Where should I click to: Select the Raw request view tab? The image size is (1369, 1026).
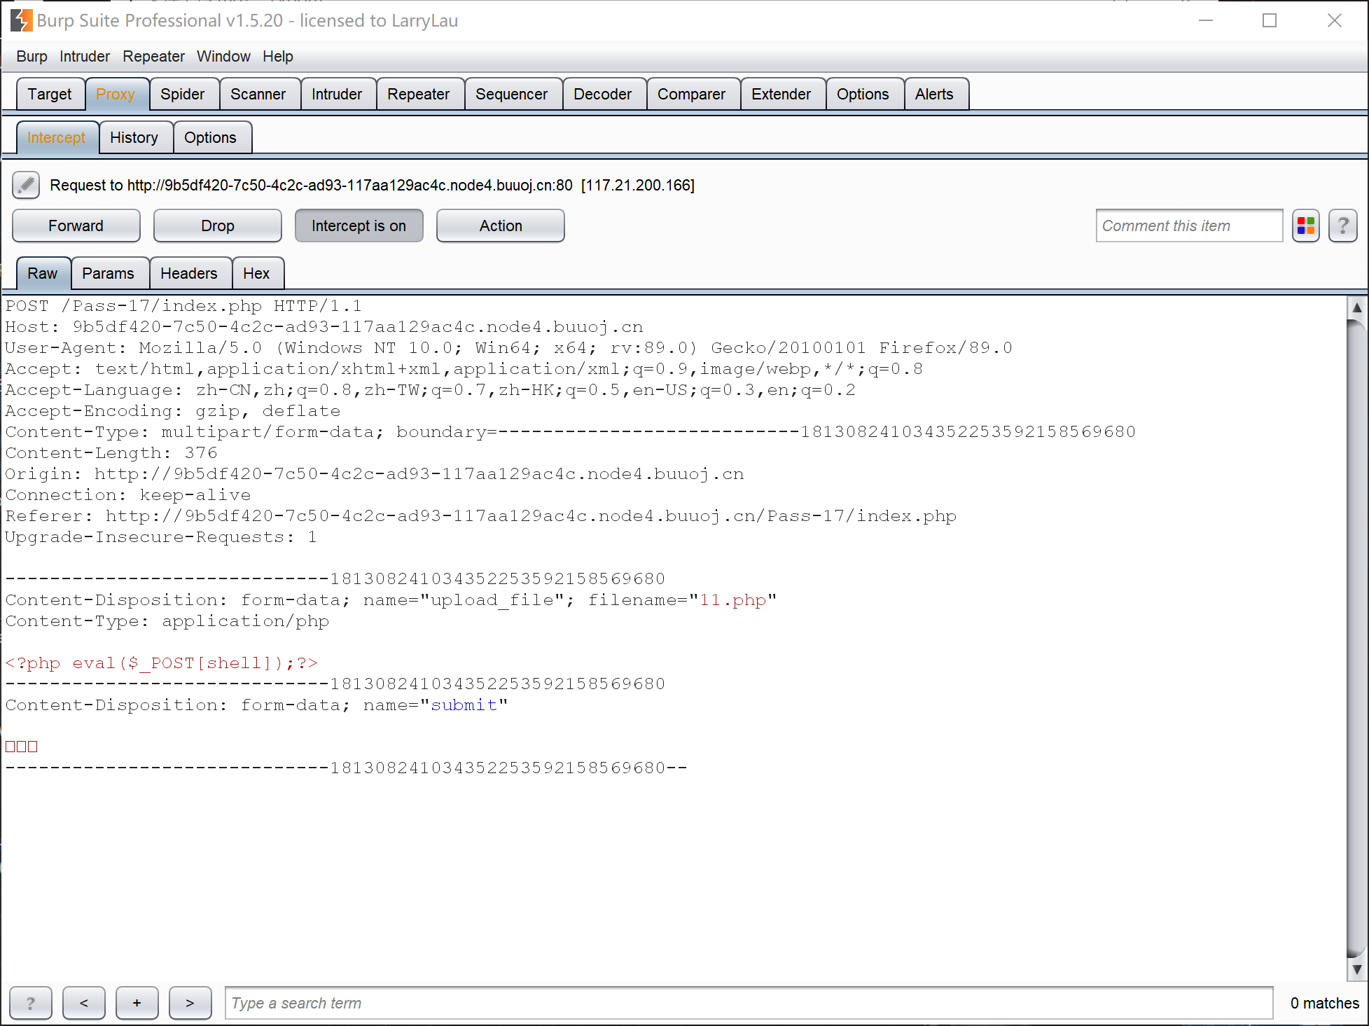[43, 273]
